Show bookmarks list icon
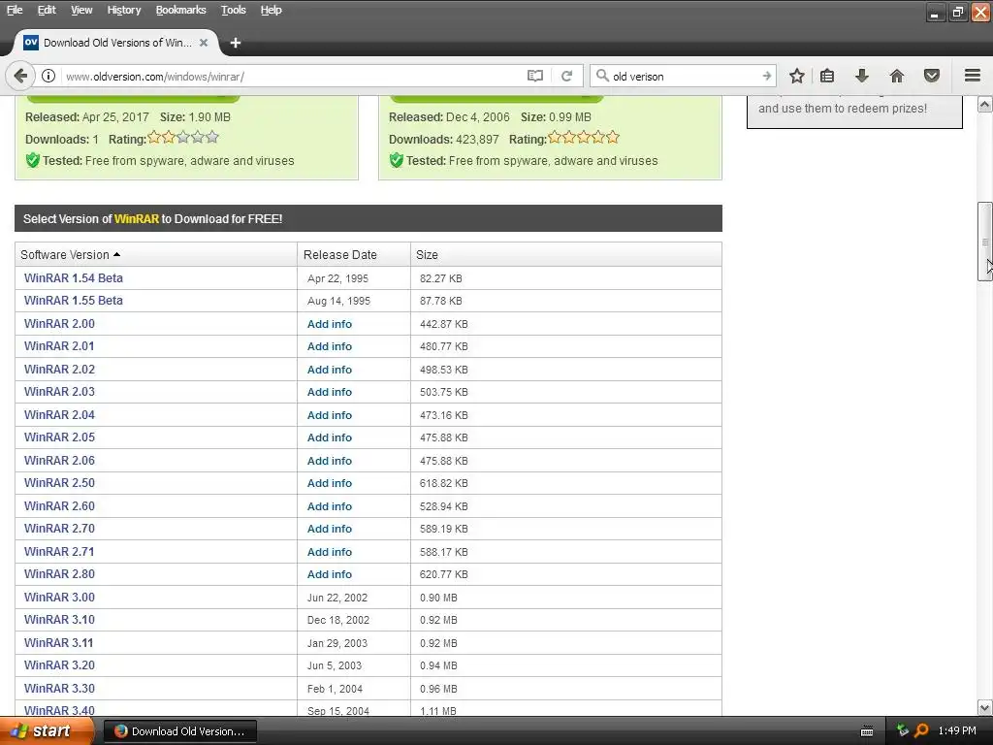The height and width of the screenshot is (745, 993). coord(827,76)
